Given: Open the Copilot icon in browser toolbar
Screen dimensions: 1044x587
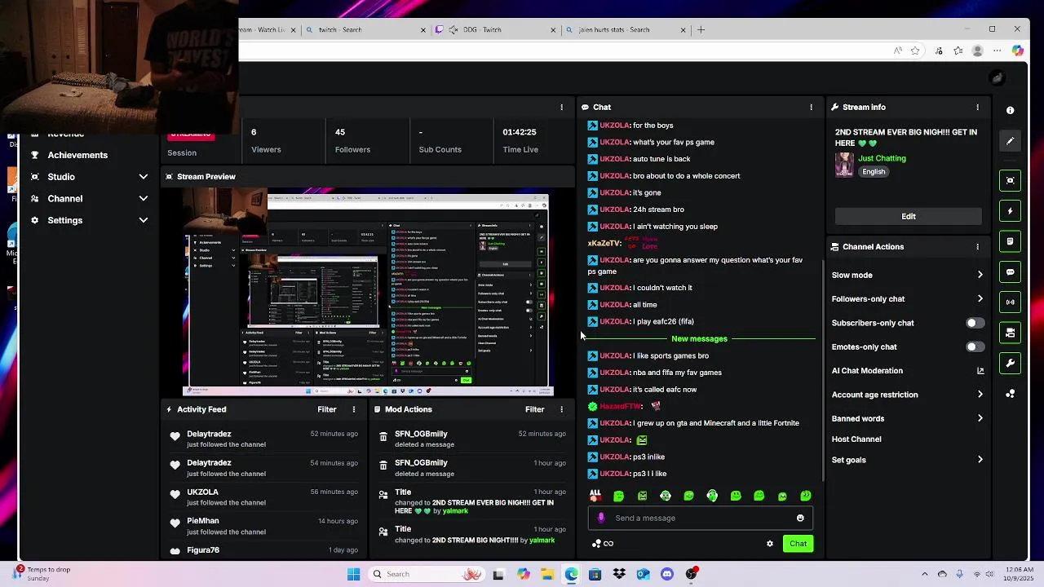Looking at the screenshot, I should [1017, 51].
